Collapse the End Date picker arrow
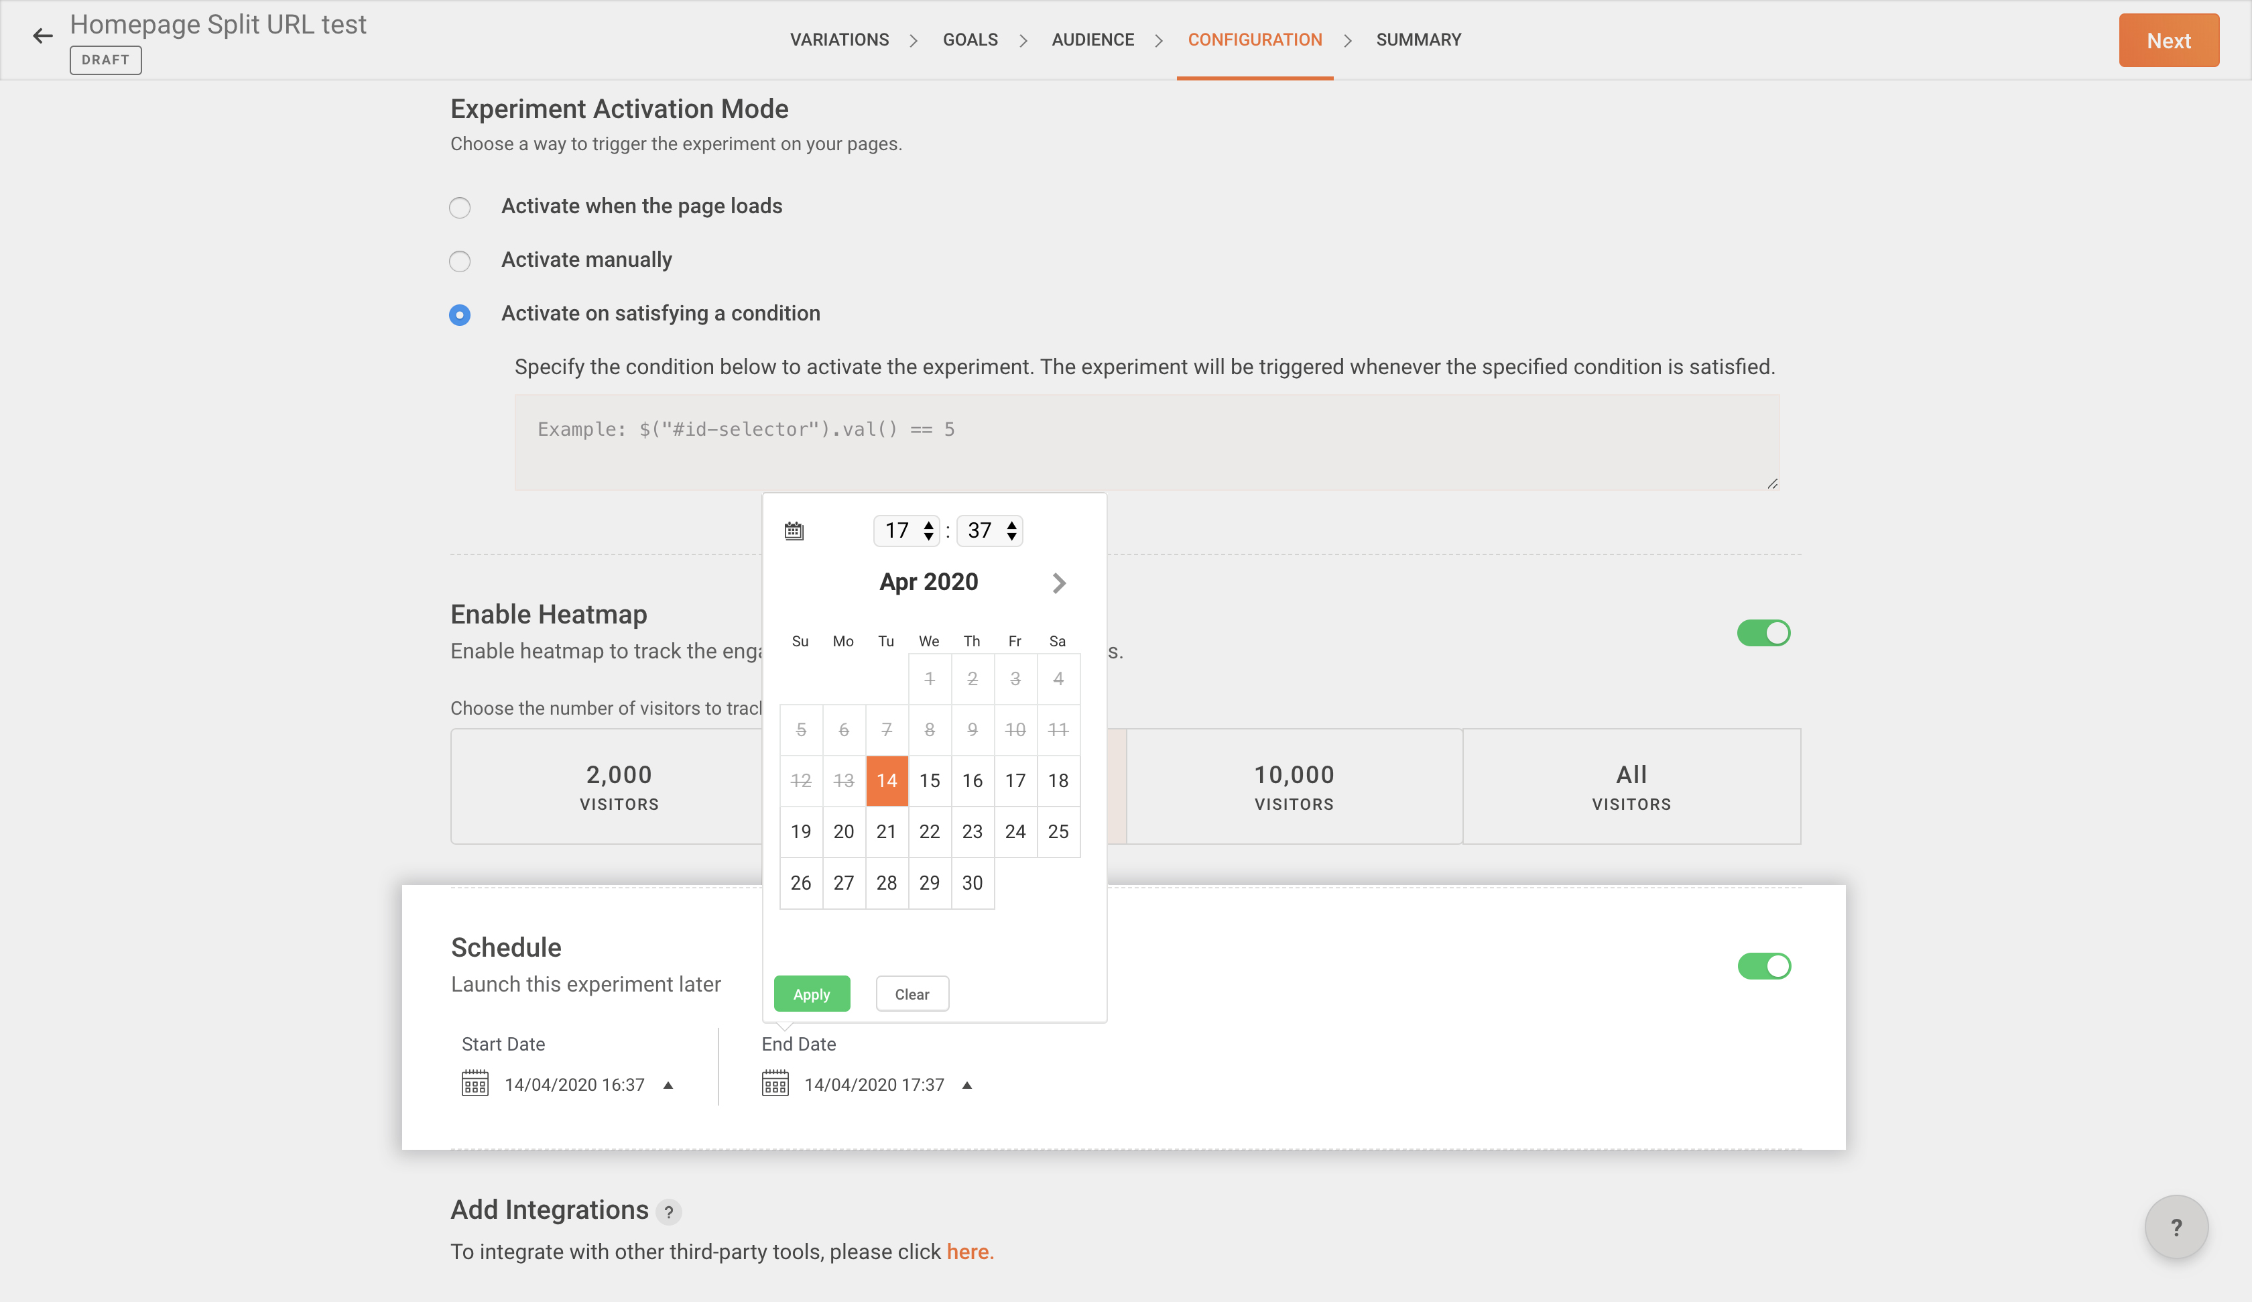2252x1302 pixels. point(967,1085)
